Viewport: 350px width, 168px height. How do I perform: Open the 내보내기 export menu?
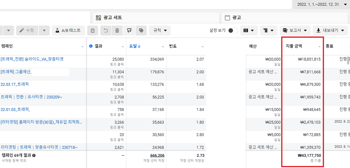click(x=330, y=31)
